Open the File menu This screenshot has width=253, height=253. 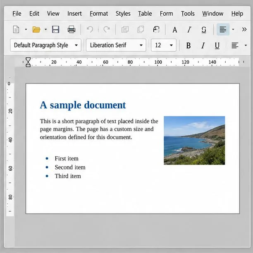point(17,14)
